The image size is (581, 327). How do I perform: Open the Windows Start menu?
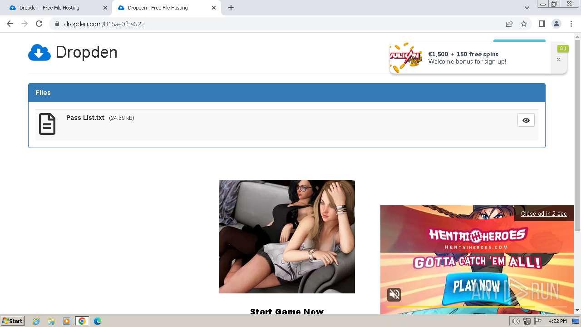coord(12,321)
